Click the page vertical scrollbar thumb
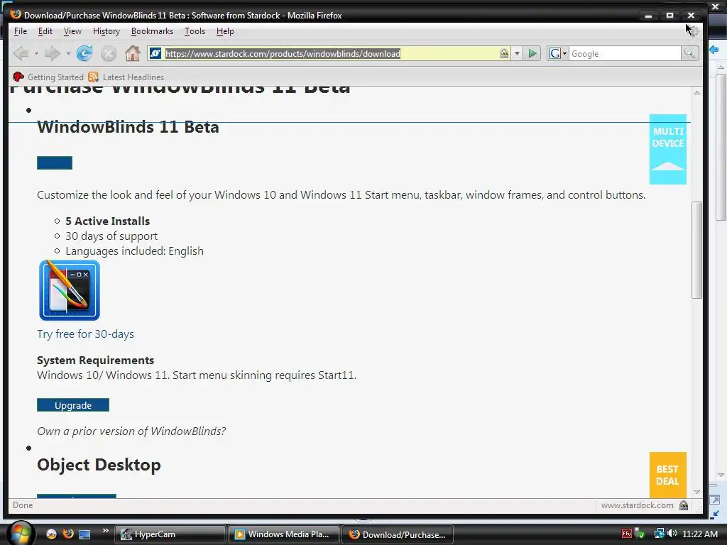The width and height of the screenshot is (727, 545). [x=696, y=250]
